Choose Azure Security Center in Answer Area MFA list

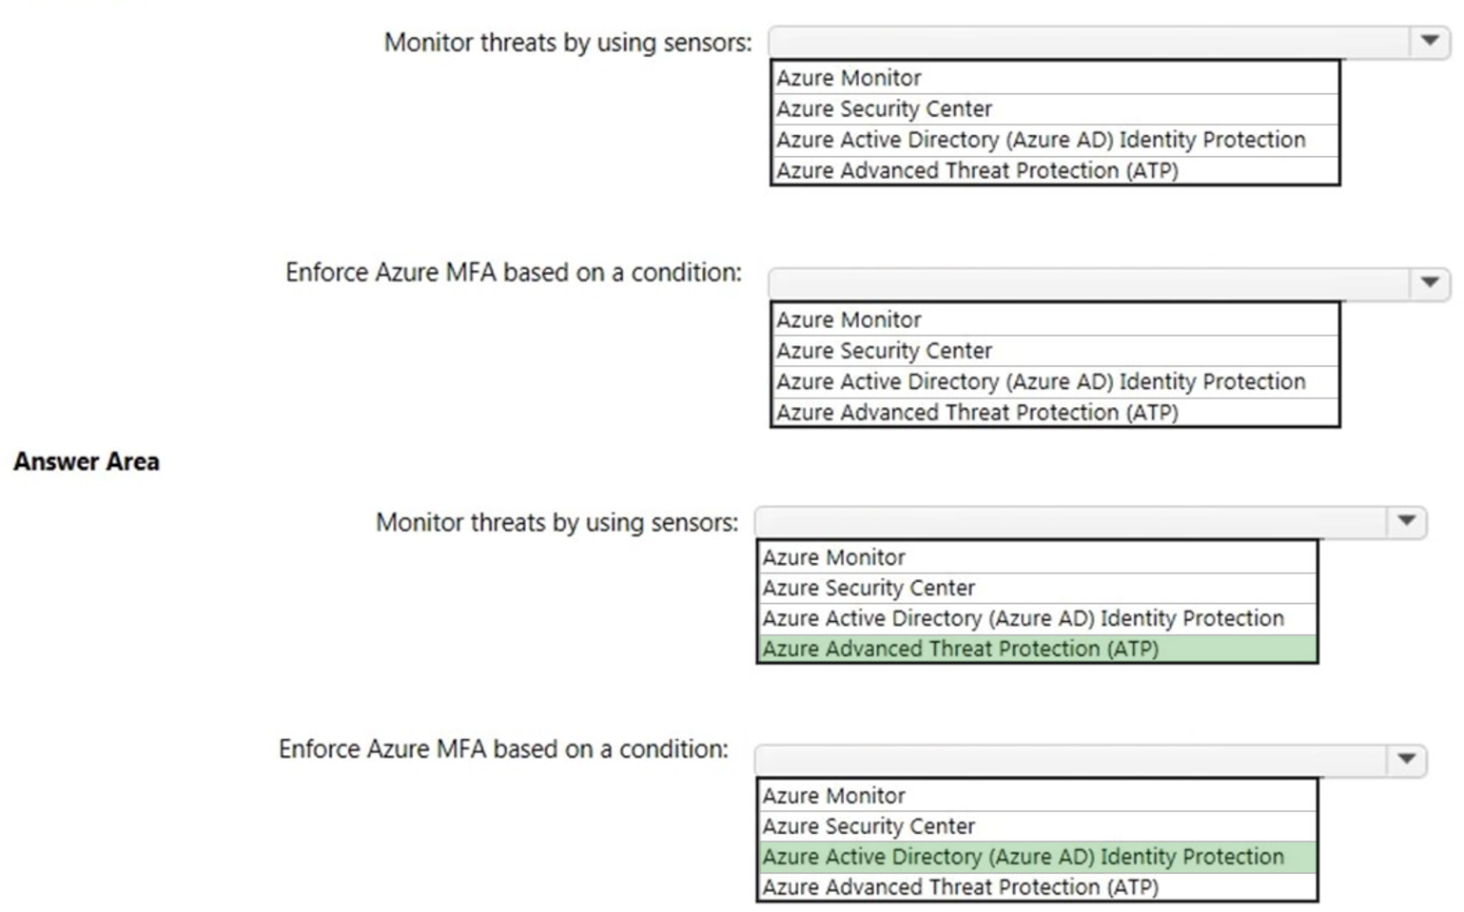tap(869, 825)
